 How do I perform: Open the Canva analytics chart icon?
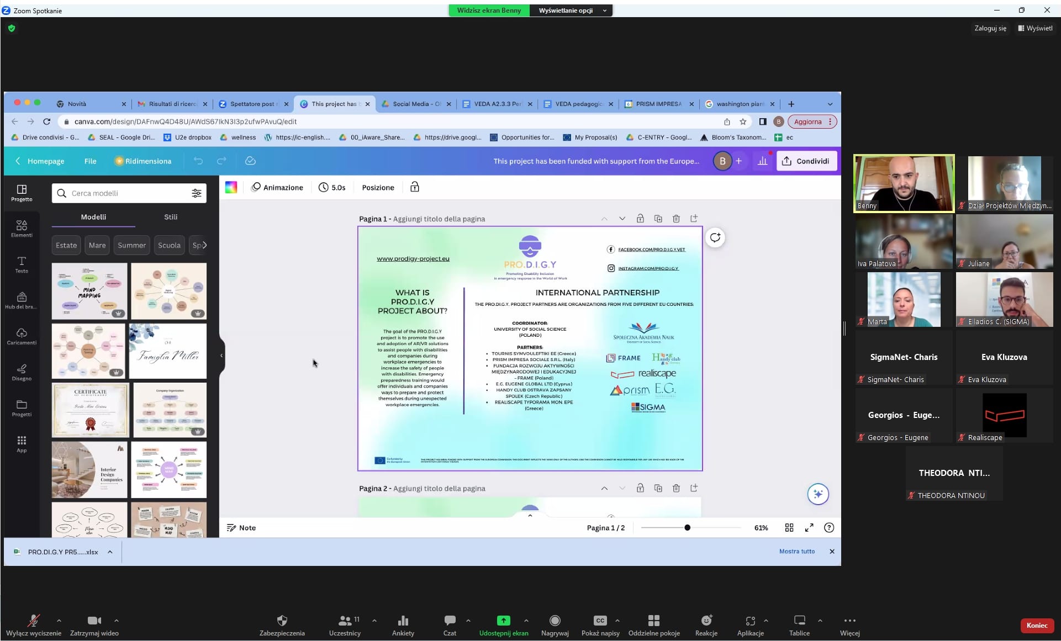(x=763, y=161)
